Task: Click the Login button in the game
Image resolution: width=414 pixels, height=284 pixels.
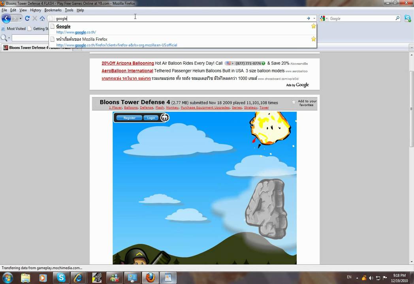Action: click(151, 118)
